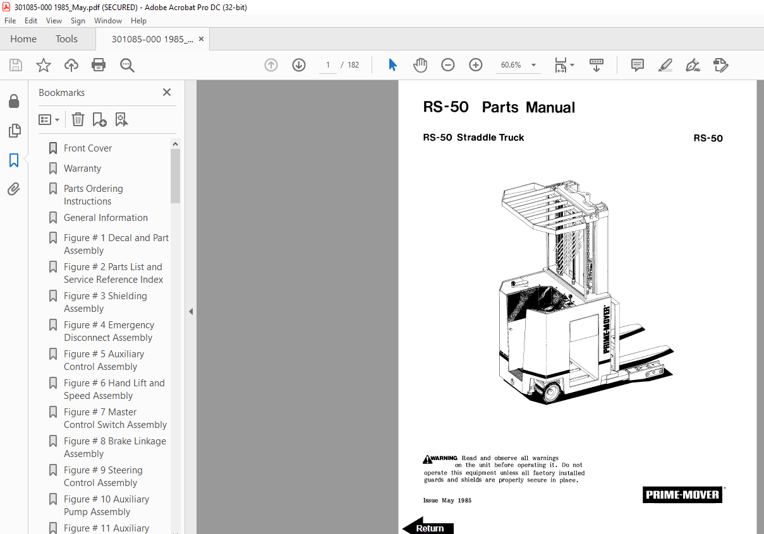Screen dimensions: 764x534
Task: Open the Attachments paperclip panel
Action: click(14, 189)
